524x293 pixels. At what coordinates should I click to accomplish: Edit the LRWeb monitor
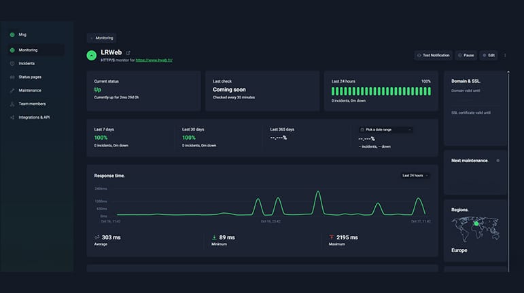pos(489,56)
